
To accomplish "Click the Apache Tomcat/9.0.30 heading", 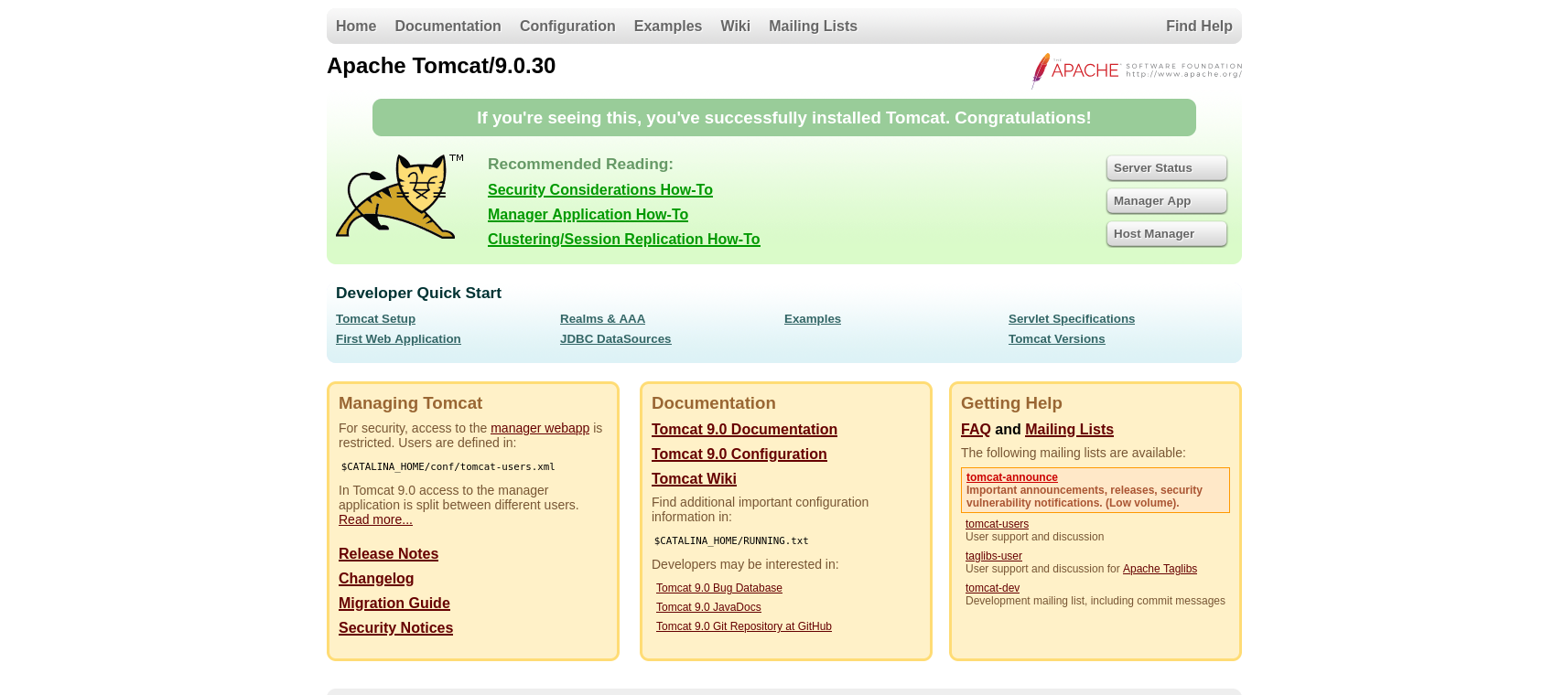I will click(x=441, y=66).
